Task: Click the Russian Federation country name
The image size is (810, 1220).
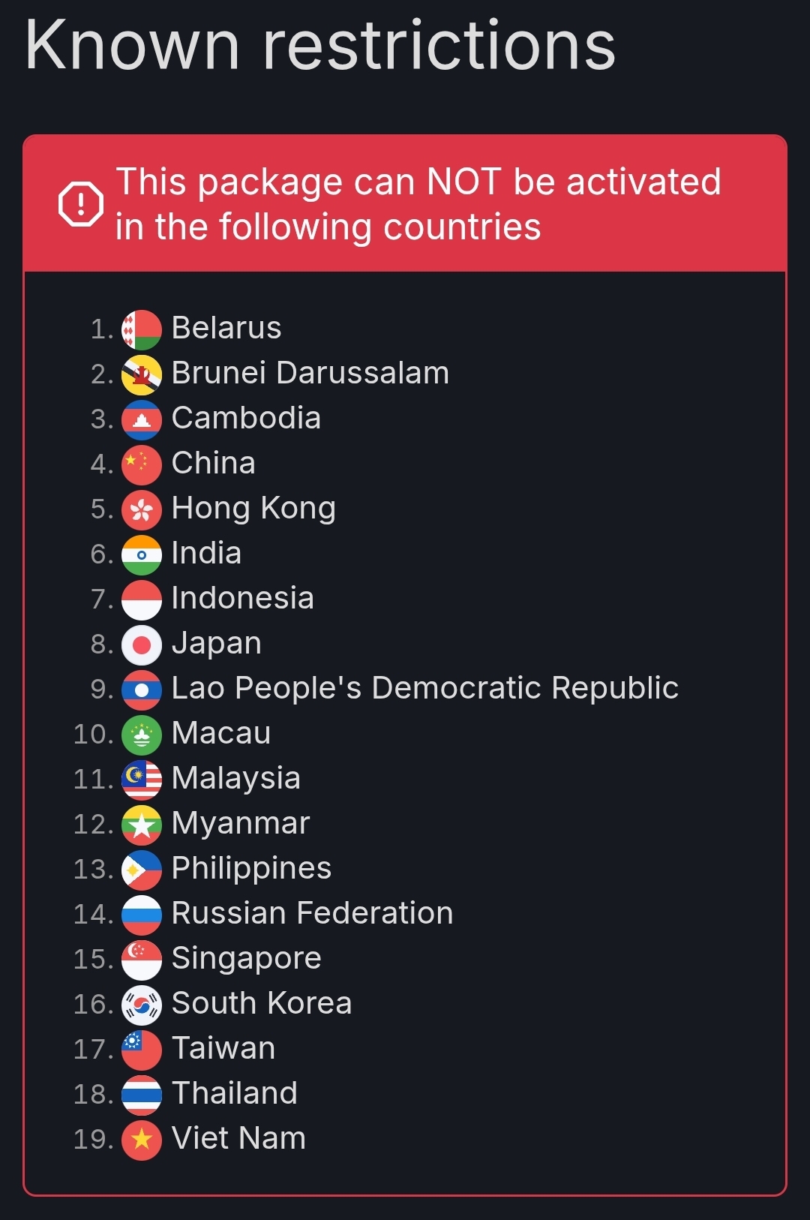Action: point(312,913)
